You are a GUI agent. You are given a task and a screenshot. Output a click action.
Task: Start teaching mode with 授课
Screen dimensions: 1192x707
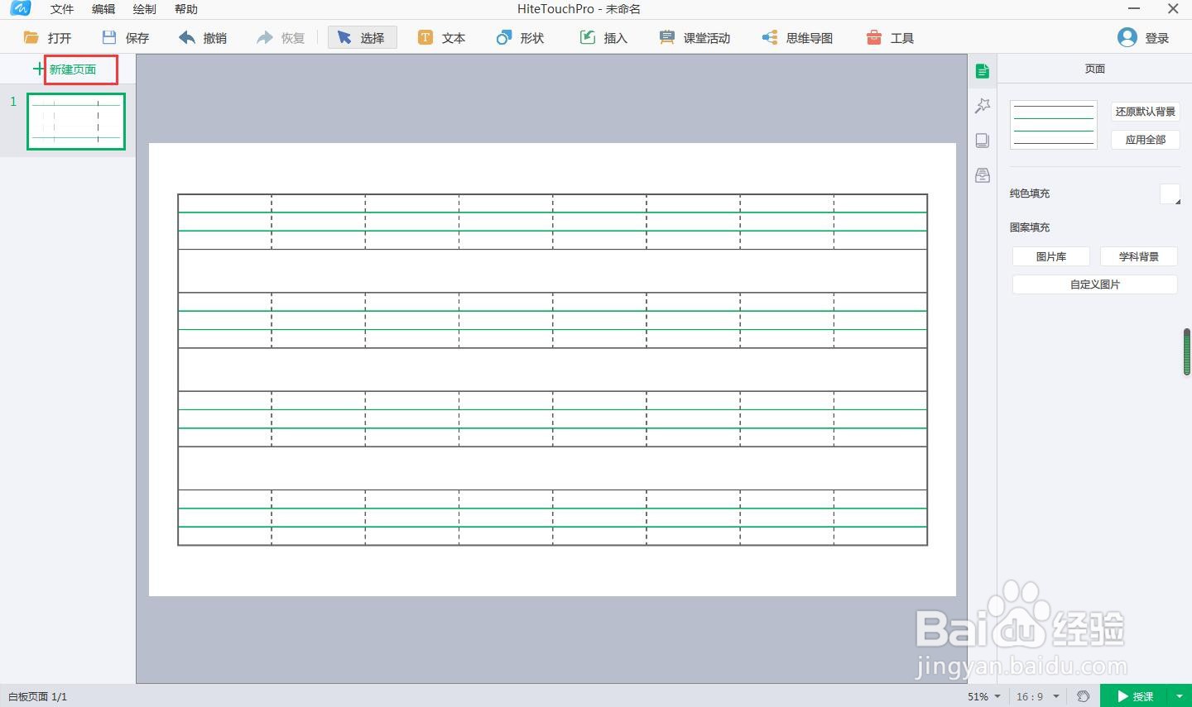pos(1134,696)
